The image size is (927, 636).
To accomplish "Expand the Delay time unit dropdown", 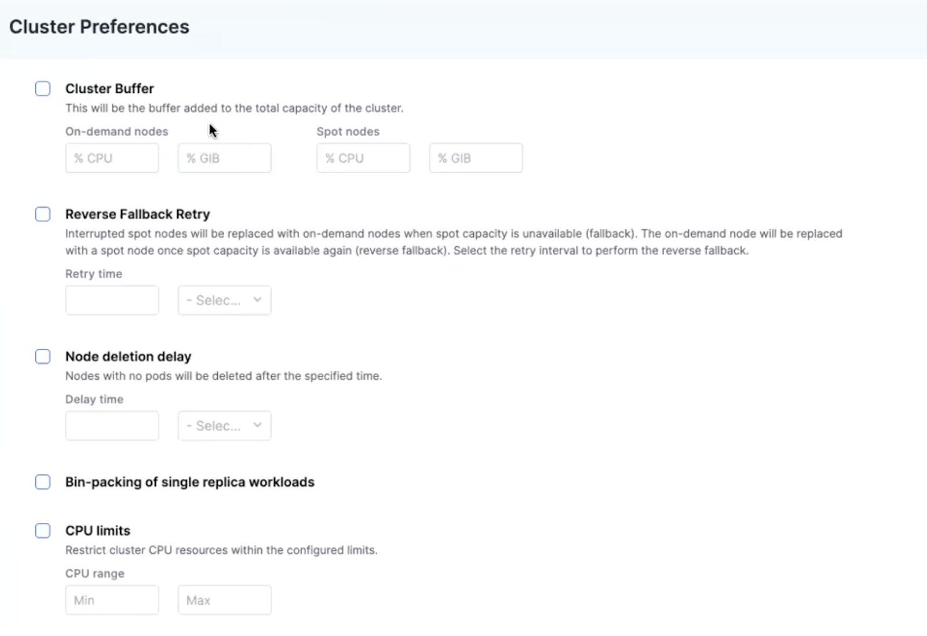I will (225, 426).
